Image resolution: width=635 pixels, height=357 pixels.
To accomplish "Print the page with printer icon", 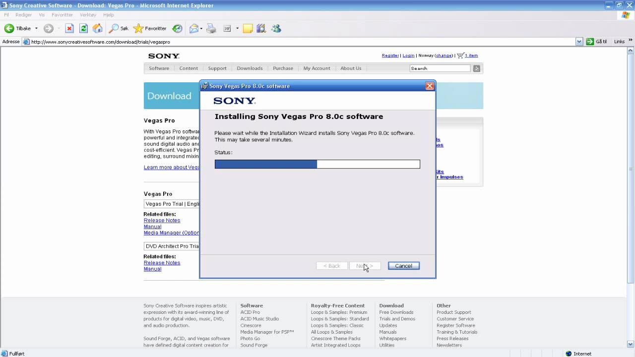I will [x=211, y=28].
